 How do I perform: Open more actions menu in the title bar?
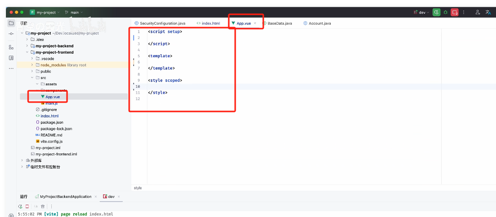(x=464, y=12)
